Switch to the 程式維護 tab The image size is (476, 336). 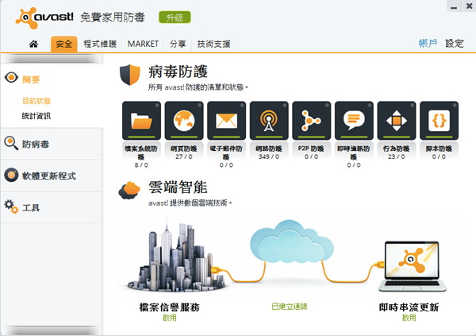pyautogui.click(x=100, y=44)
